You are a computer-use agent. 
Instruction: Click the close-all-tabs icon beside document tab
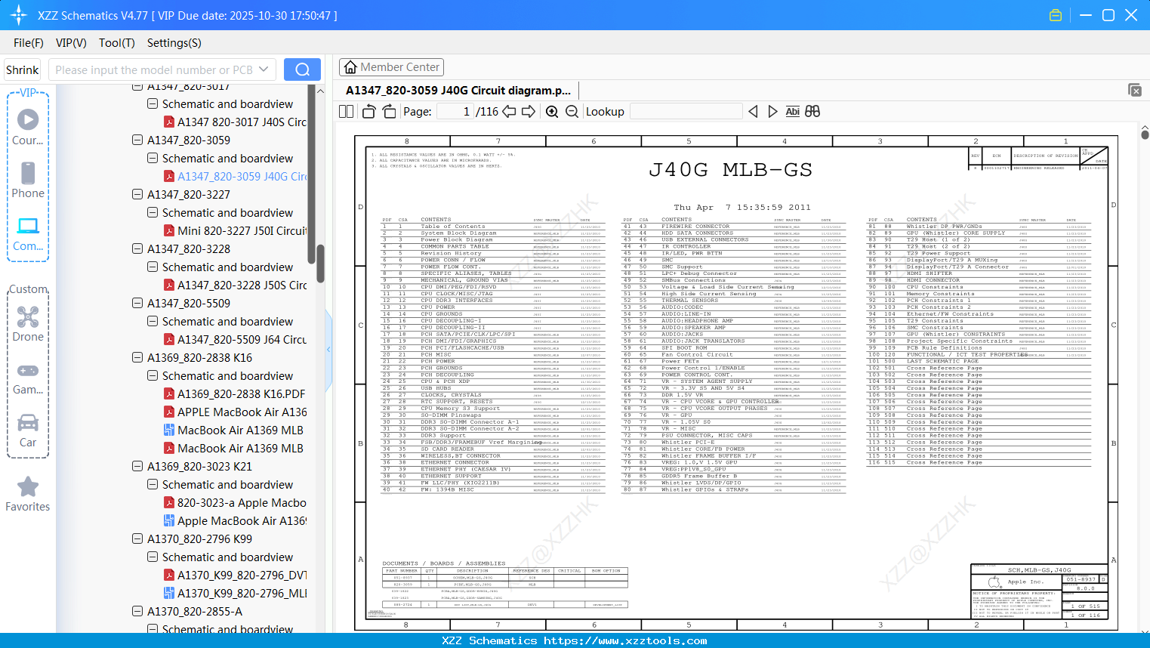(x=1135, y=90)
